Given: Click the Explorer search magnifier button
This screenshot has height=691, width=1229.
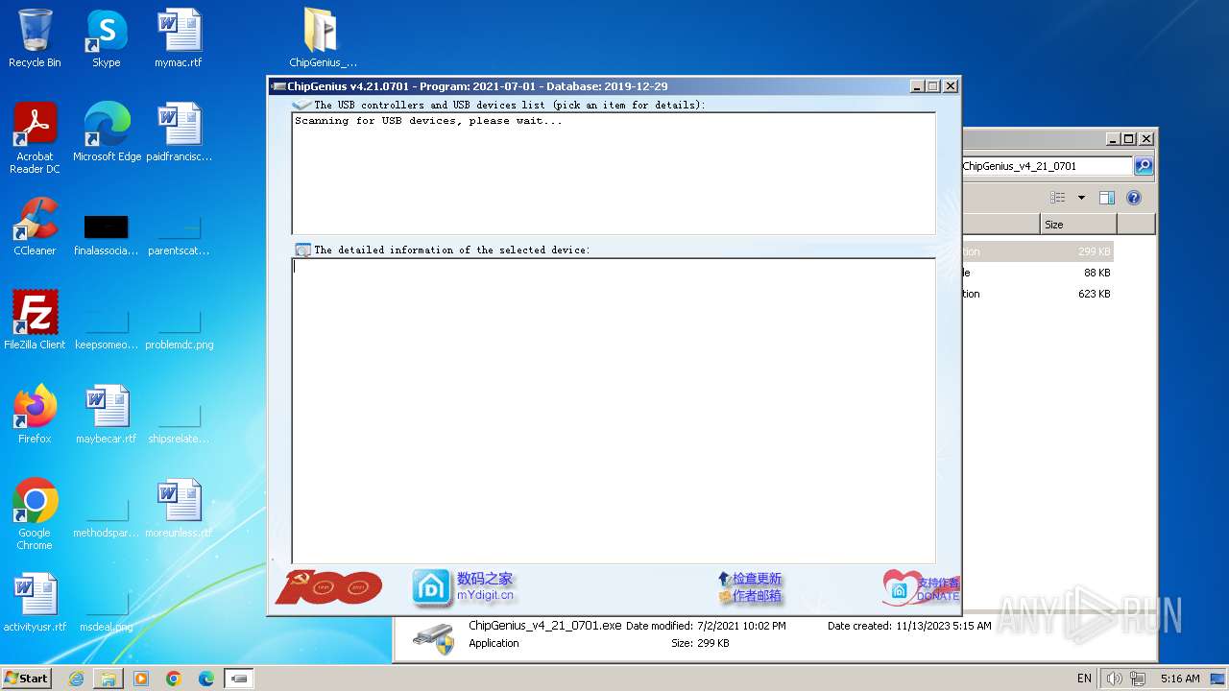Looking at the screenshot, I should pos(1144,166).
